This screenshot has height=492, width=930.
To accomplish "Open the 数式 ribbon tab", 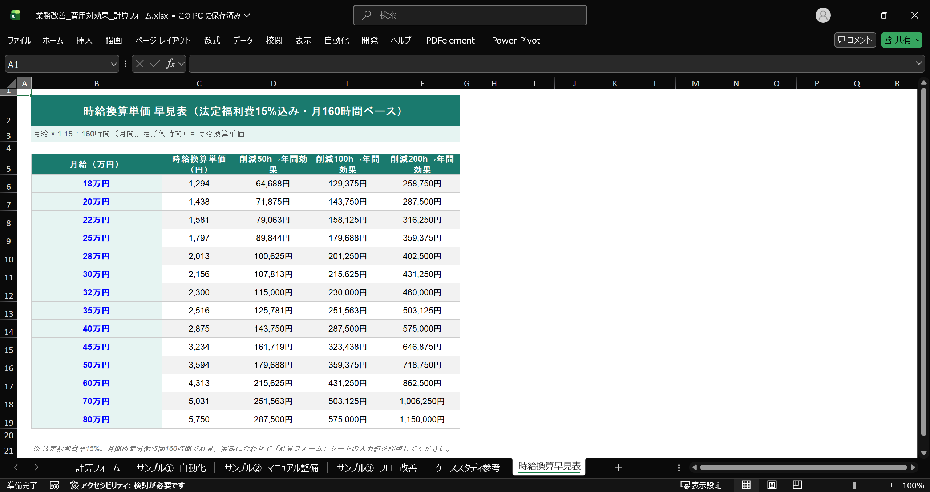I will (x=212, y=40).
